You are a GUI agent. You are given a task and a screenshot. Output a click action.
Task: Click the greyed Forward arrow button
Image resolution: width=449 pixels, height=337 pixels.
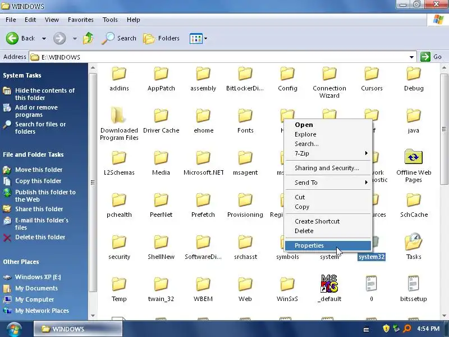click(59, 38)
